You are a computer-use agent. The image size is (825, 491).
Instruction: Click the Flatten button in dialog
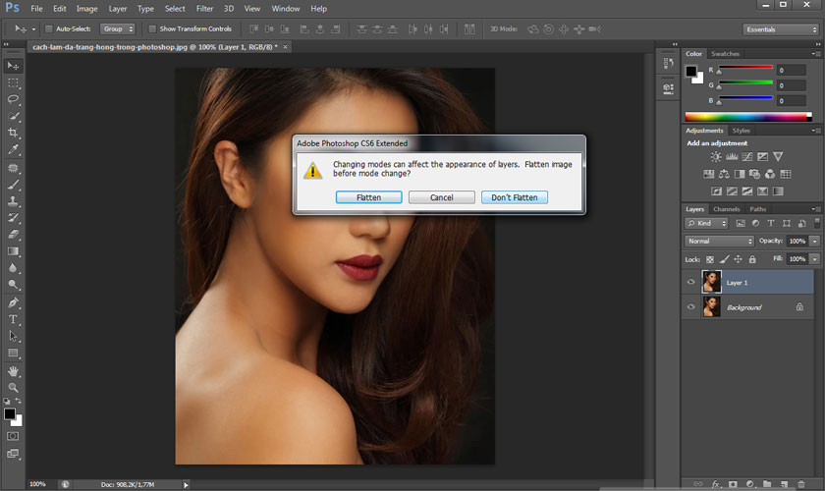click(368, 197)
